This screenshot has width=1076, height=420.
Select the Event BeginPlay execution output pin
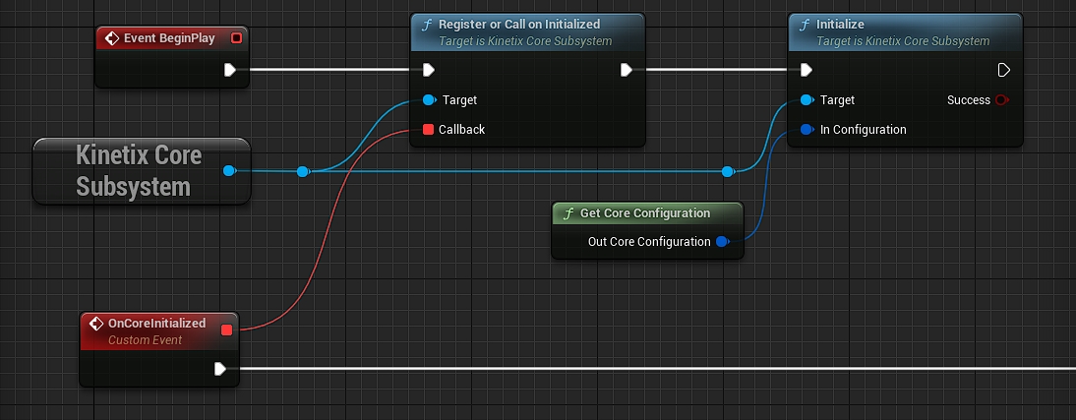[x=229, y=70]
